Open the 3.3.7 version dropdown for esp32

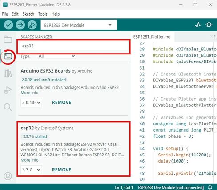click(x=31, y=170)
